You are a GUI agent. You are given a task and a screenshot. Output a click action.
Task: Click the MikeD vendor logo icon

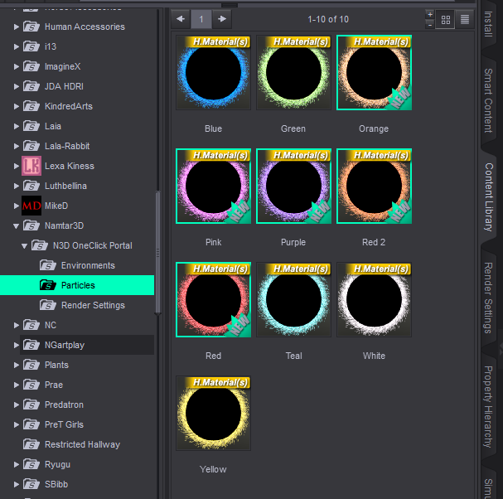click(31, 206)
